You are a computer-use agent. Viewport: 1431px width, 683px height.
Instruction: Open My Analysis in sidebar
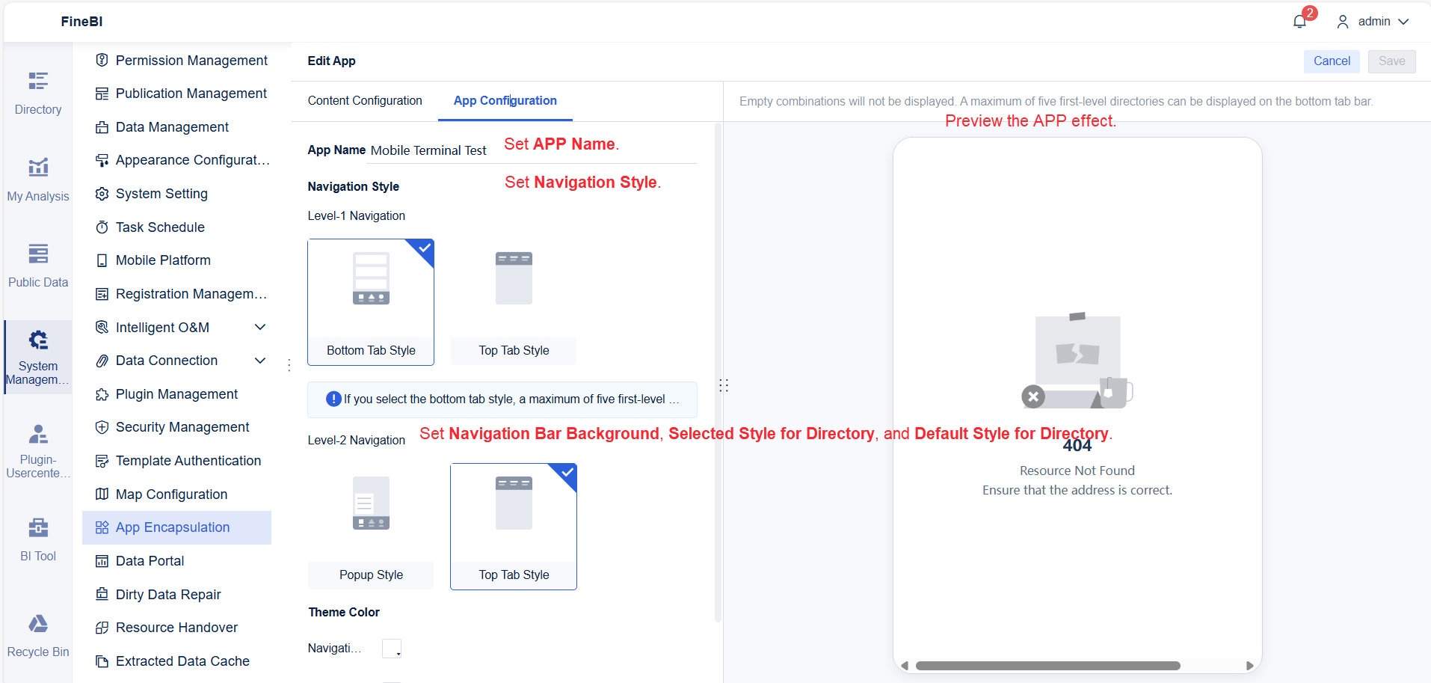(38, 180)
